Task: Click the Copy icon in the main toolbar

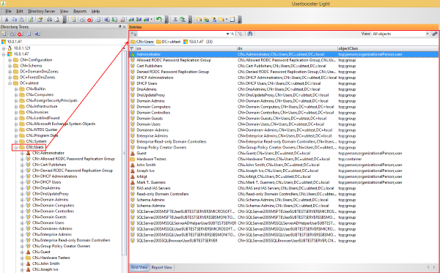Action: point(14,19)
